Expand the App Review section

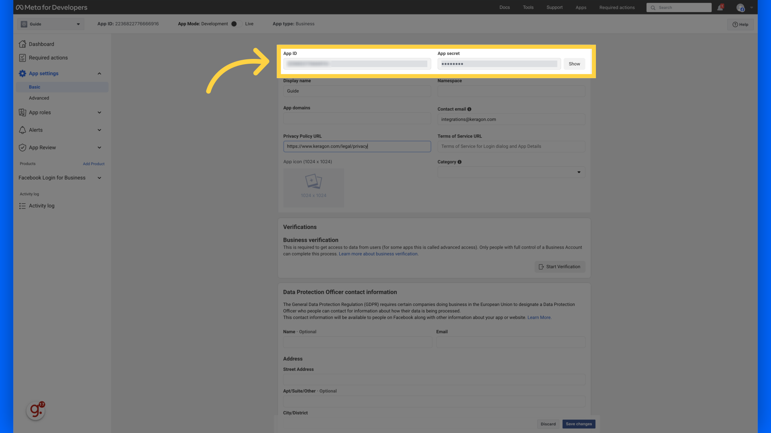point(99,148)
